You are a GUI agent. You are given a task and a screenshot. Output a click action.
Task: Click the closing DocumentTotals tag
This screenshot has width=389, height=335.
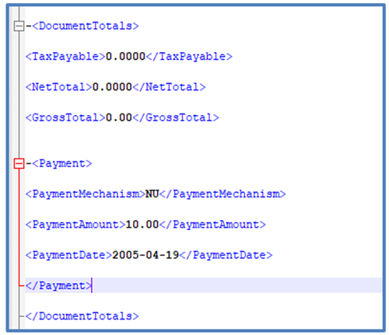point(82,316)
